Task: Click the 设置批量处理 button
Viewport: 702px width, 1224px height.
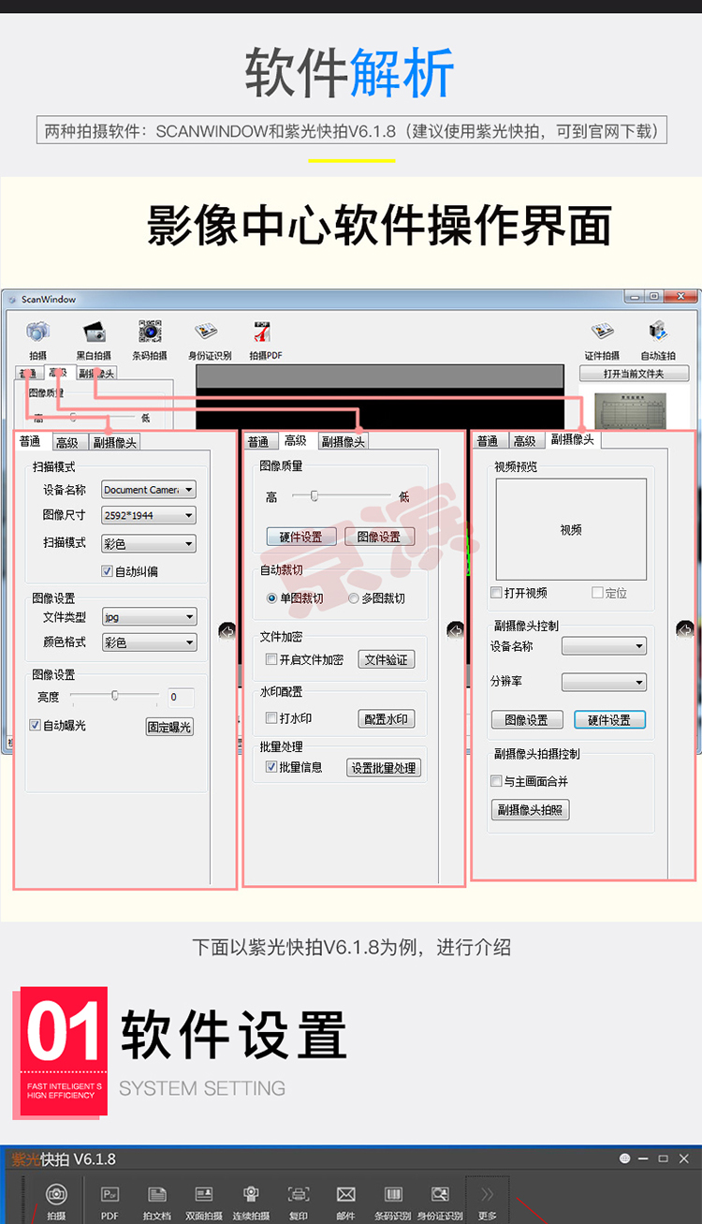Action: [x=384, y=768]
